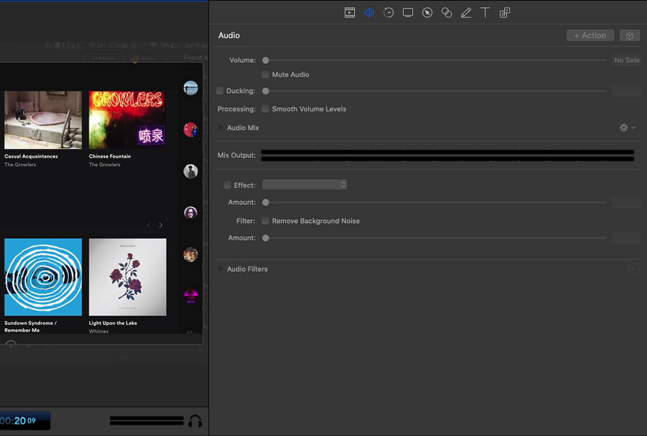The height and width of the screenshot is (436, 647).
Task: Click the grayscale portrait friend avatar
Action: coord(191,171)
